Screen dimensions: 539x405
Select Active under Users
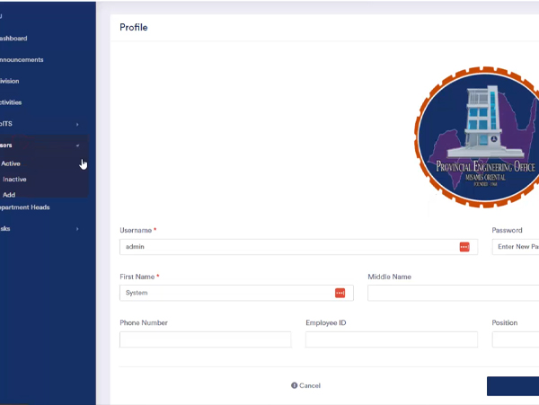(x=11, y=163)
